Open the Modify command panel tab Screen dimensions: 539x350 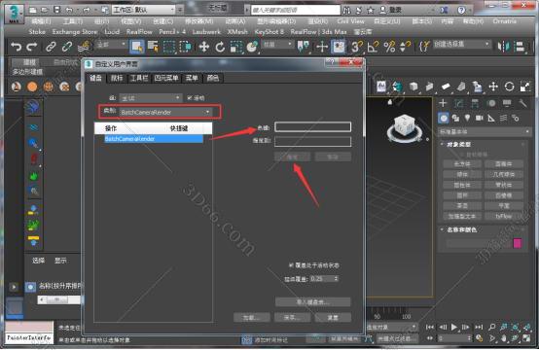[459, 103]
